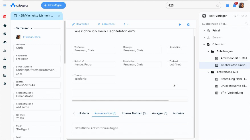Switch to the Interne Notizen tab
Viewport: 250px width, 140px height.
coord(134,113)
